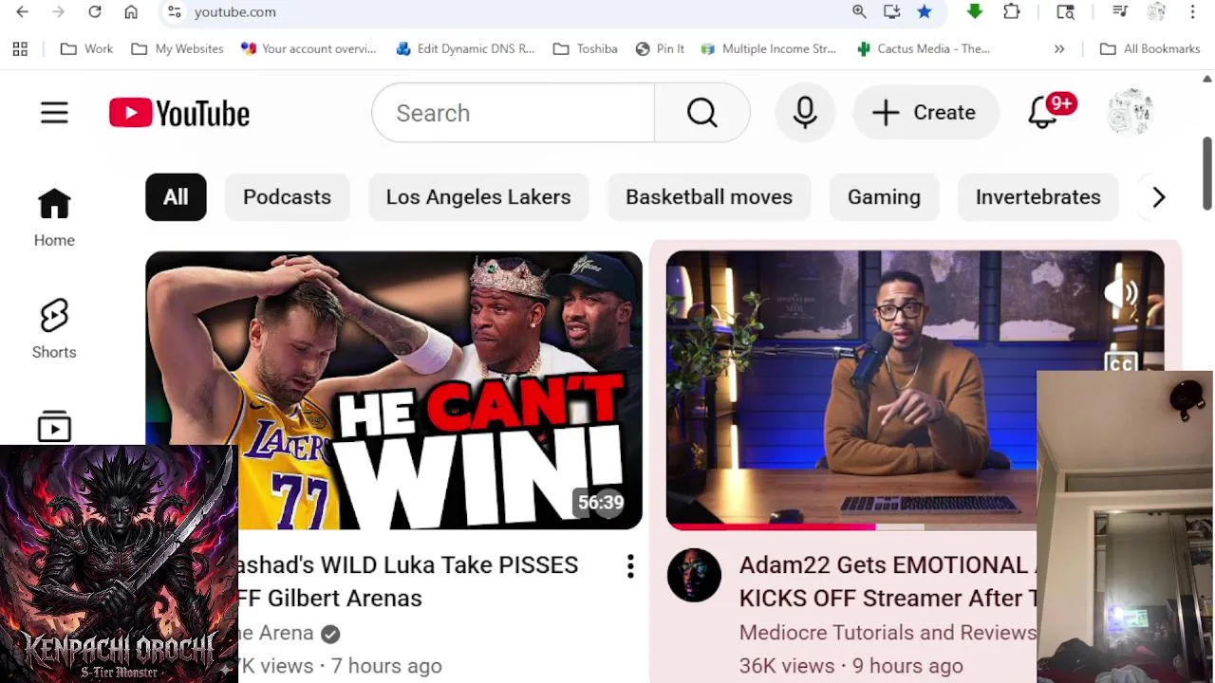The width and height of the screenshot is (1215, 683).
Task: Show more category chips with arrow
Action: coord(1158,197)
